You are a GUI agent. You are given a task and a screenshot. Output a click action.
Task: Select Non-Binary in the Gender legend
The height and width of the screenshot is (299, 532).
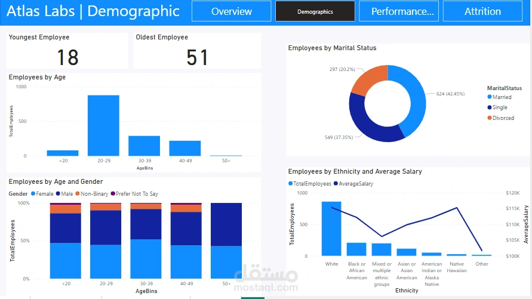(x=91, y=194)
